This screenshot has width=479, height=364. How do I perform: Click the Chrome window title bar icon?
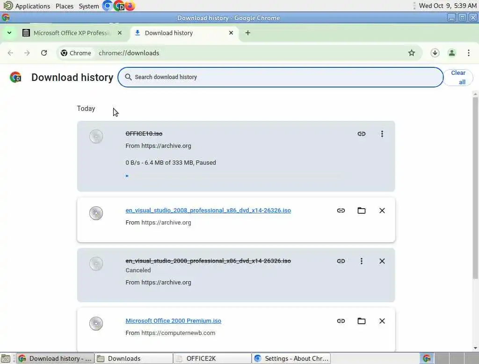click(6, 18)
